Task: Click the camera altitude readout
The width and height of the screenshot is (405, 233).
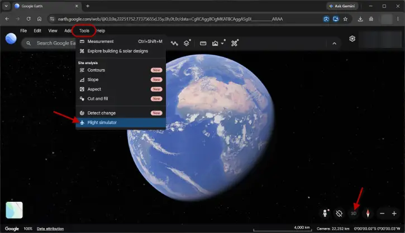Action: coord(333,229)
